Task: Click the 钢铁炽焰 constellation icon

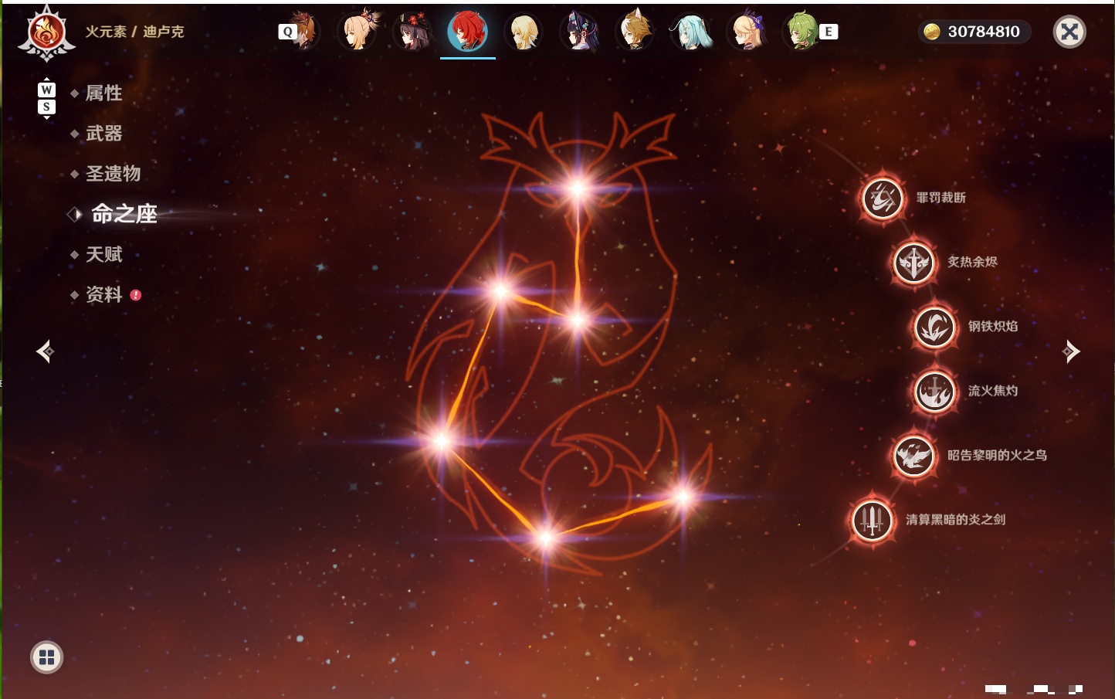Action: point(935,327)
